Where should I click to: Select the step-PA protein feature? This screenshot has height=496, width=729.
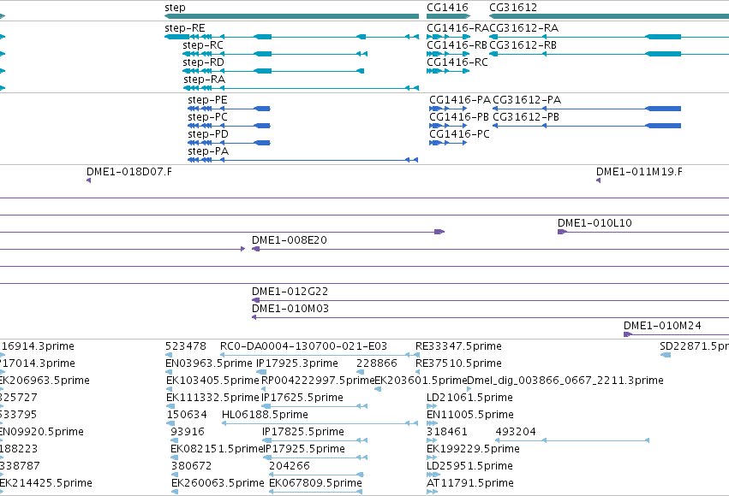[302, 160]
